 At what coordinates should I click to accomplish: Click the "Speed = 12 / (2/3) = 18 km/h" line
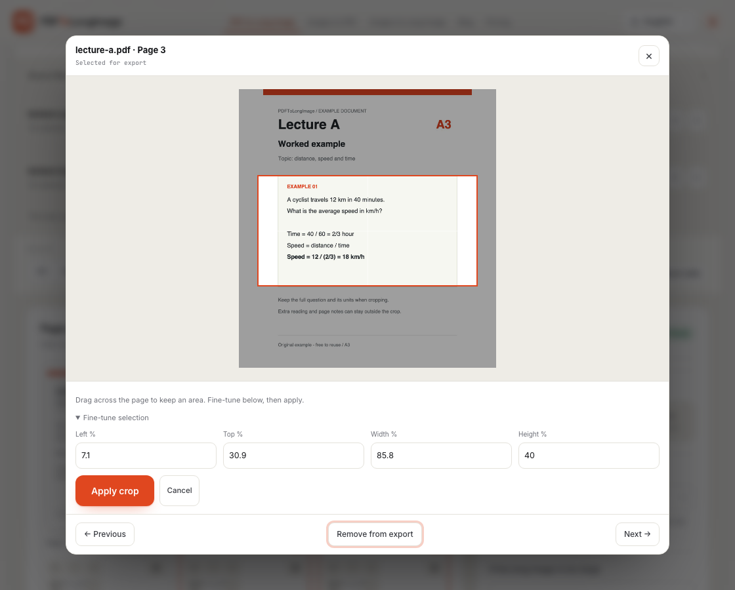pyautogui.click(x=325, y=257)
